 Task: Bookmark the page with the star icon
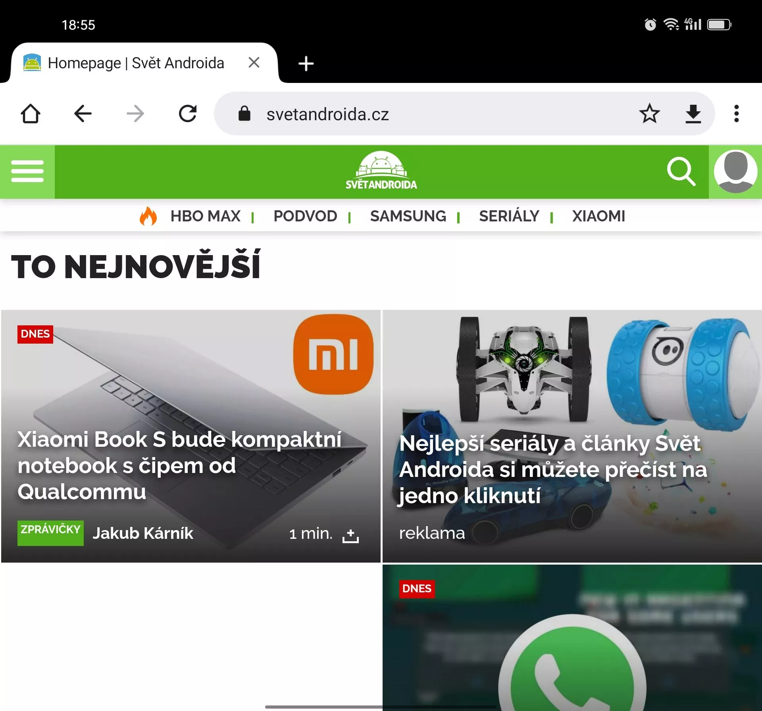[650, 114]
